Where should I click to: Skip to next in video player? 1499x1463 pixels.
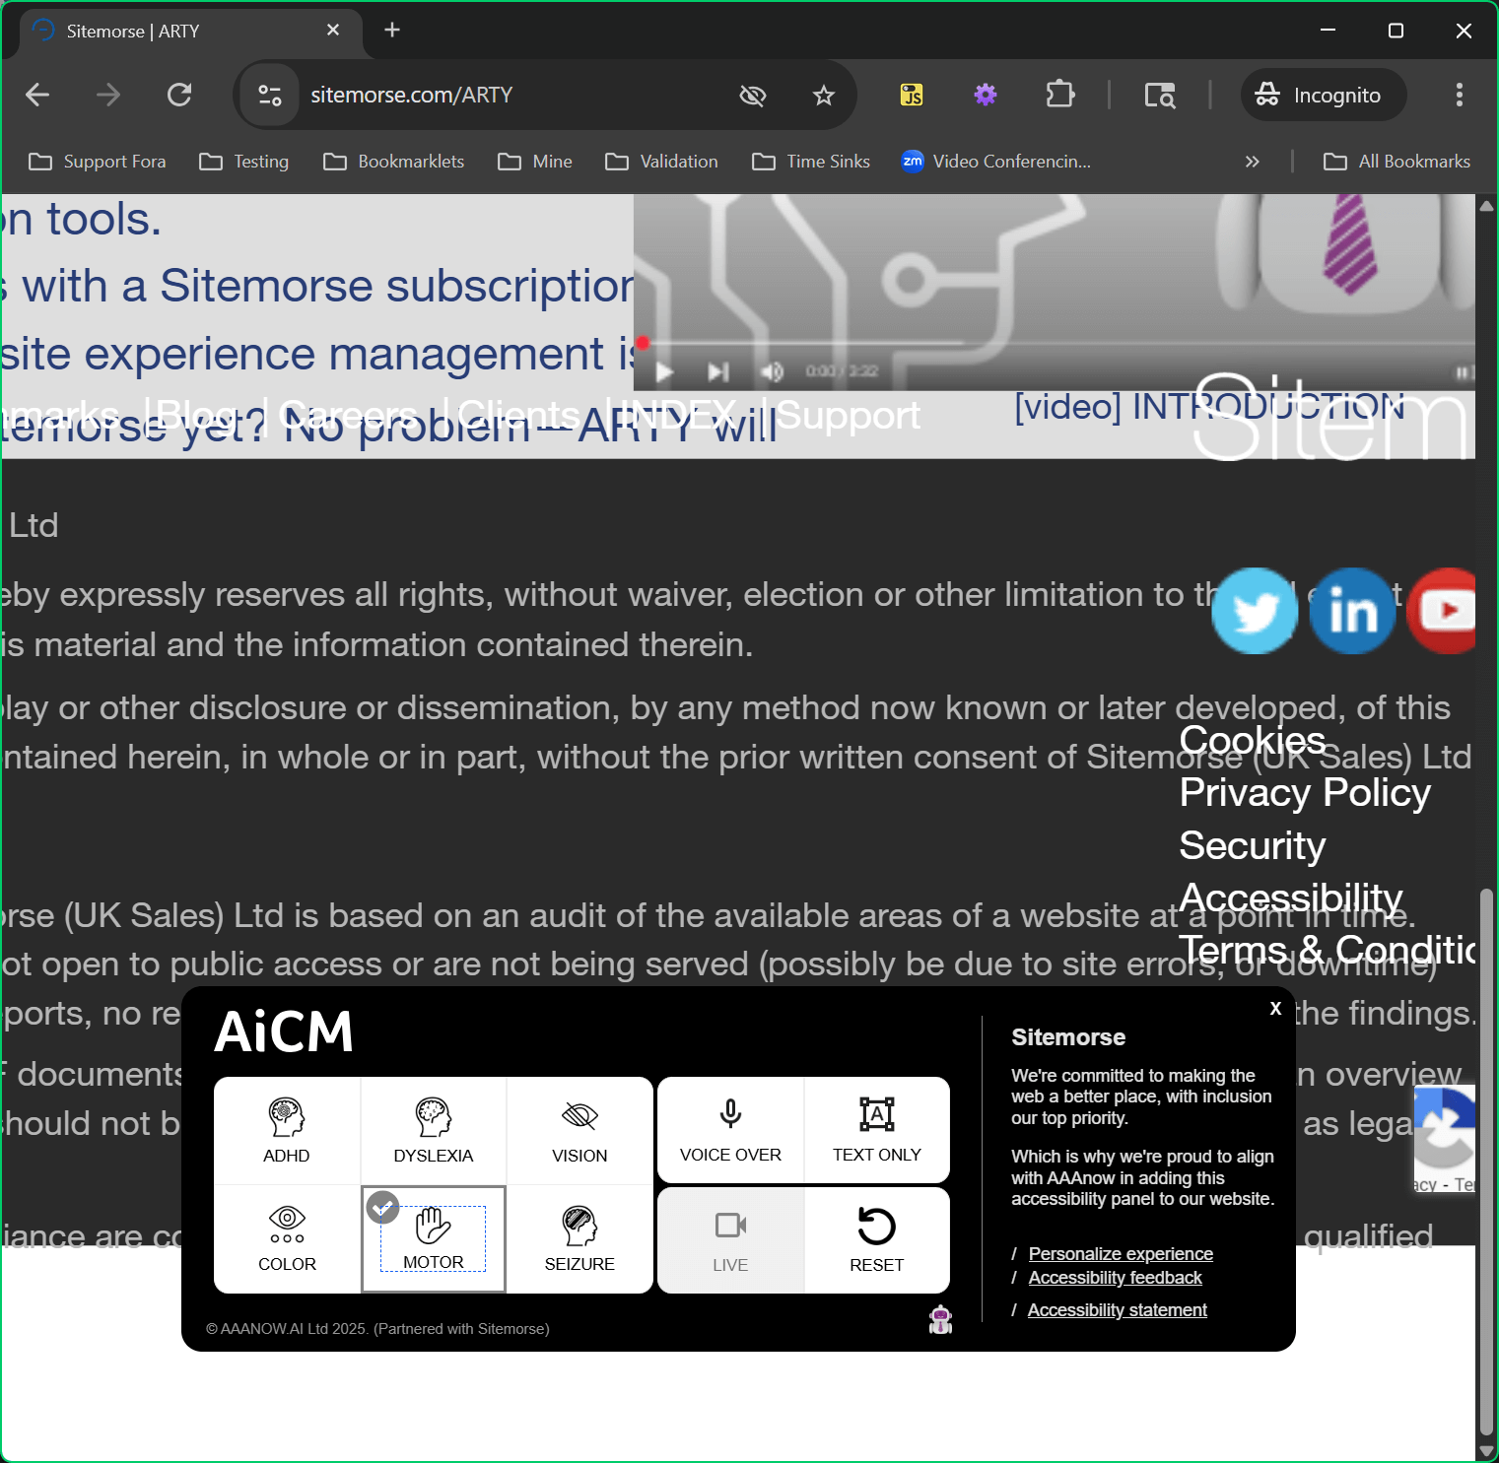[x=717, y=371]
